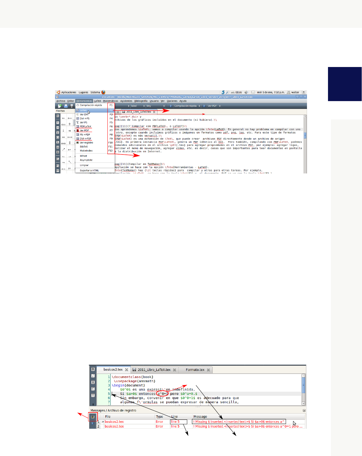Switch to the basicos2.tex tab
This screenshot has width=362, height=456.
113,370
